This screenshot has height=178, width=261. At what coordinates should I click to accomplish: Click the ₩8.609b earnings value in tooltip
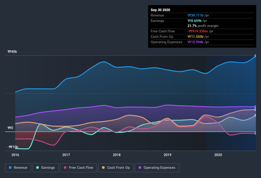(195, 21)
